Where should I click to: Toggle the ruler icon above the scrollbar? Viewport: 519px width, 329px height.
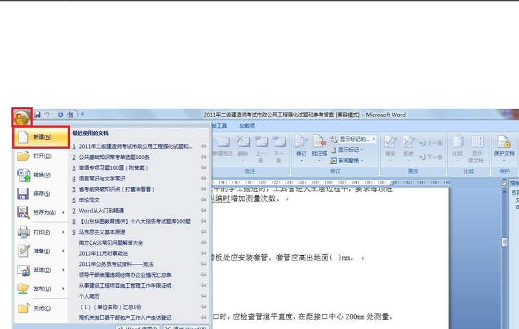coord(504,184)
